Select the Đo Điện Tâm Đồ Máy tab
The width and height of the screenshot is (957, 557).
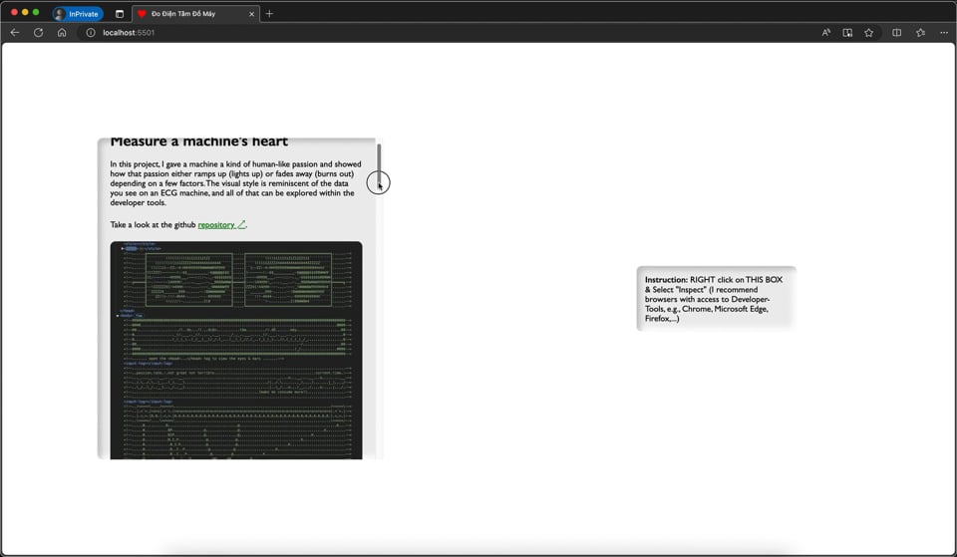(x=195, y=13)
